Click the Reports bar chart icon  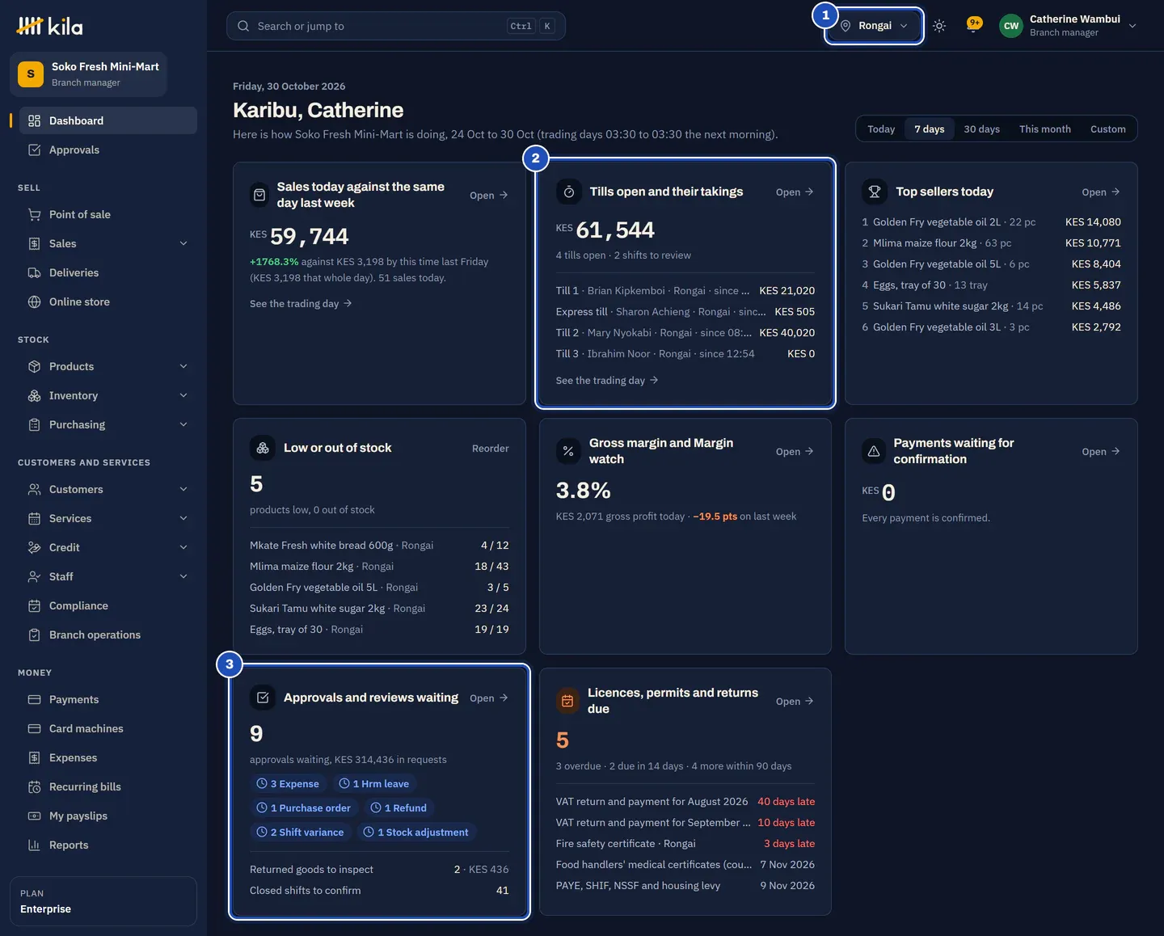click(x=34, y=845)
